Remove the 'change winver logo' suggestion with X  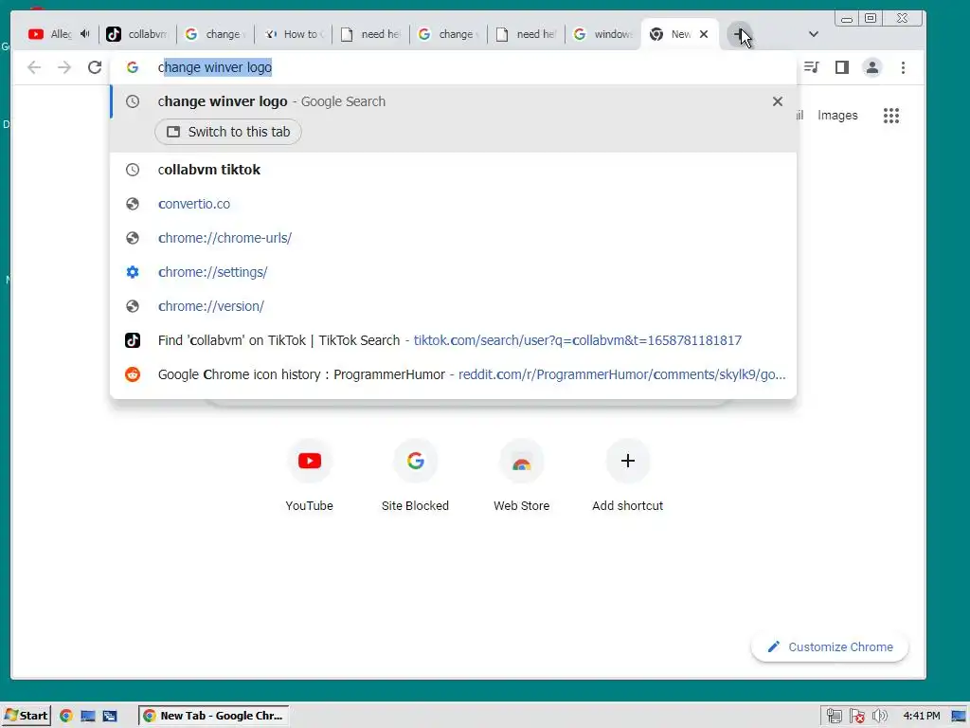[778, 101]
